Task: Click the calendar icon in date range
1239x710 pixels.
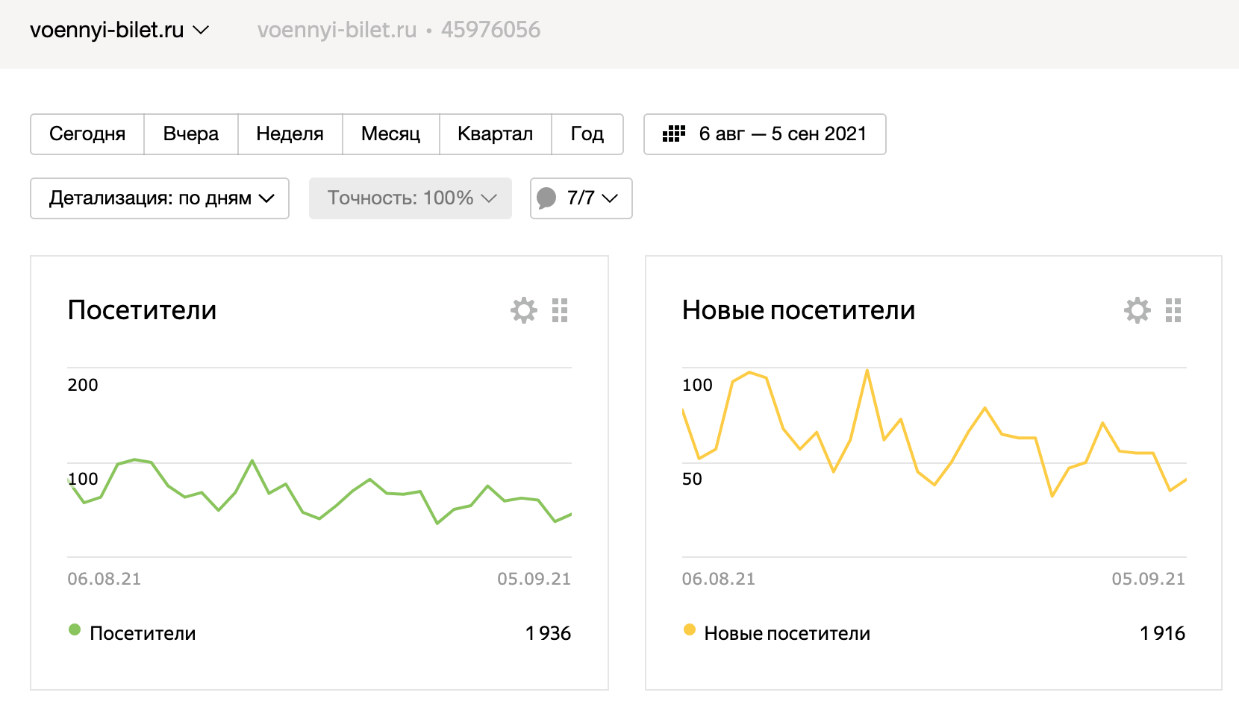Action: 674,134
